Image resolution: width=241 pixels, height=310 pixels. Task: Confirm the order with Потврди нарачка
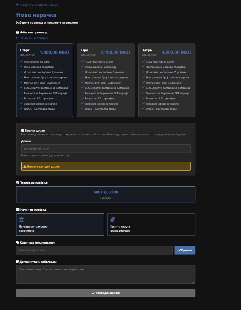(106, 293)
